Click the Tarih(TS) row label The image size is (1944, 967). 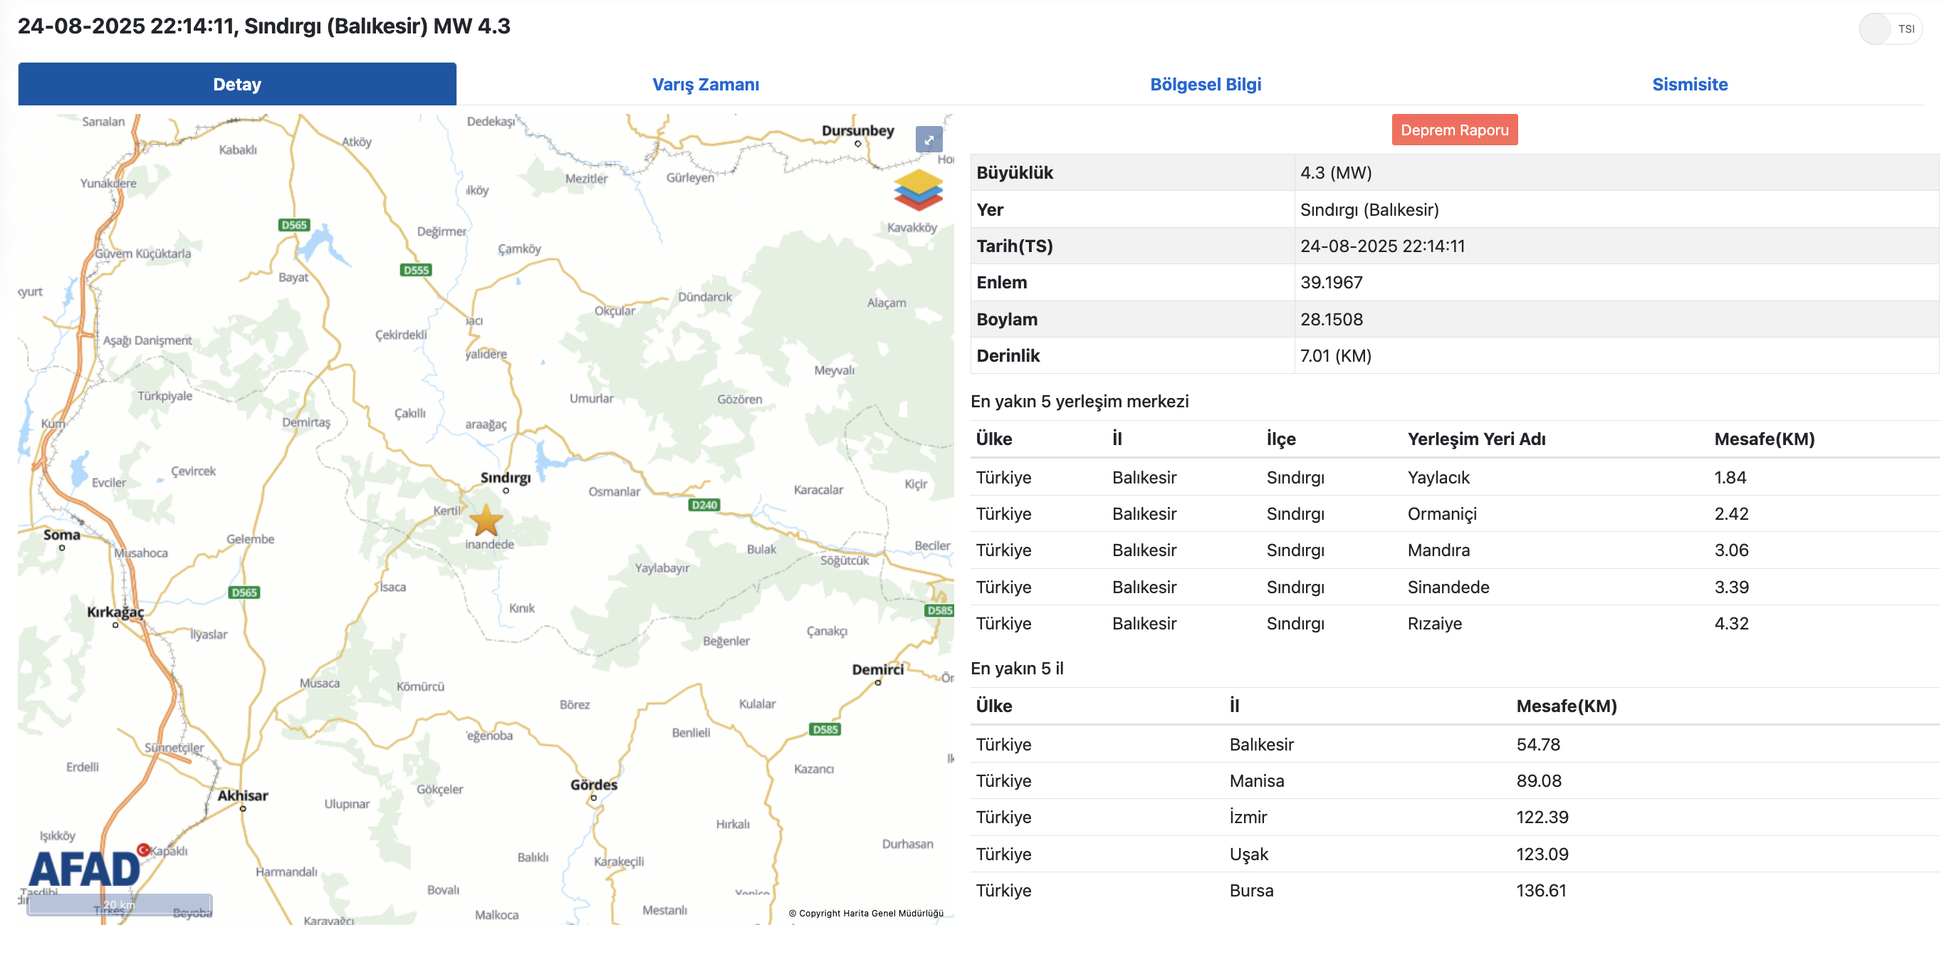point(1013,246)
